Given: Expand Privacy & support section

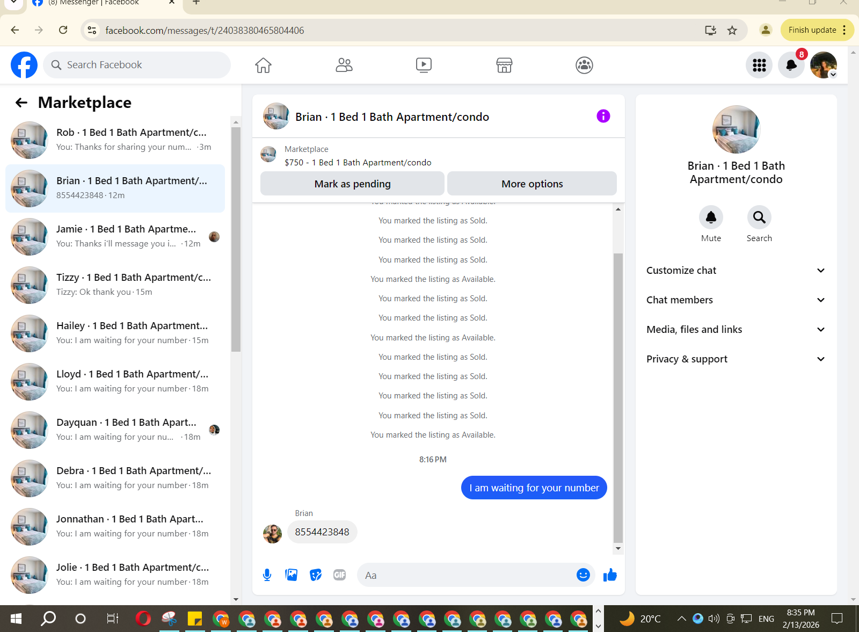Looking at the screenshot, I should coord(736,359).
